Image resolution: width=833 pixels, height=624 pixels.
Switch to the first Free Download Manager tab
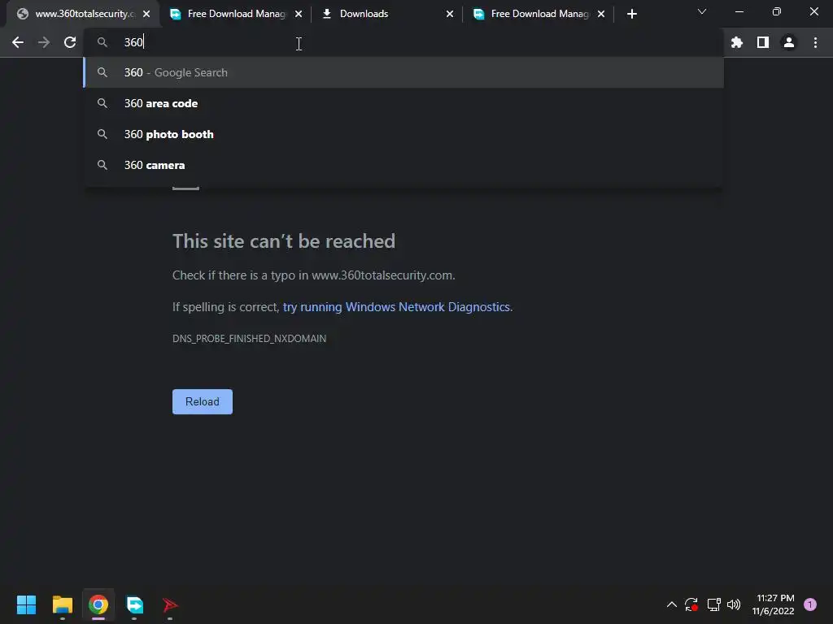point(235,15)
